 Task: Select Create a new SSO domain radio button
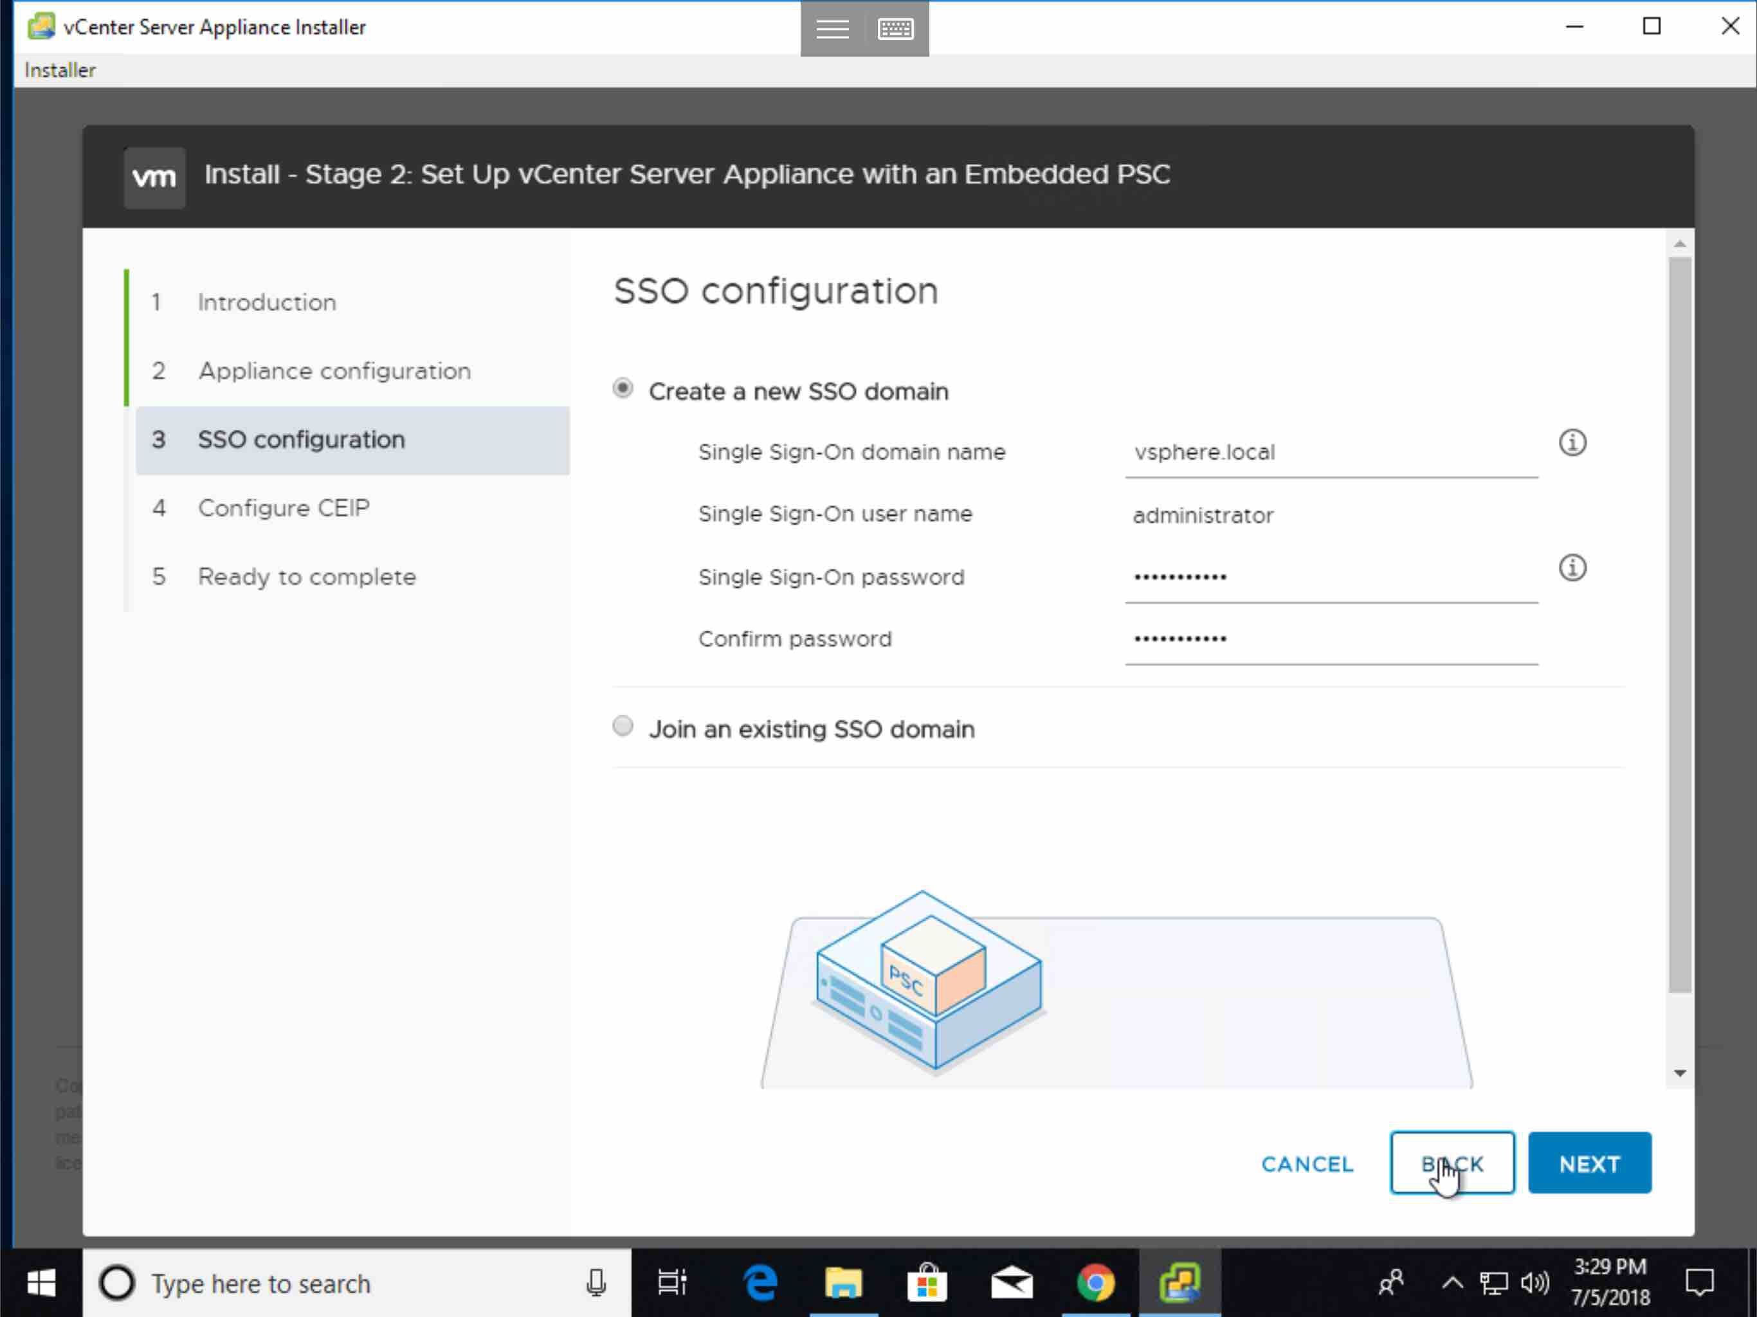pyautogui.click(x=623, y=388)
